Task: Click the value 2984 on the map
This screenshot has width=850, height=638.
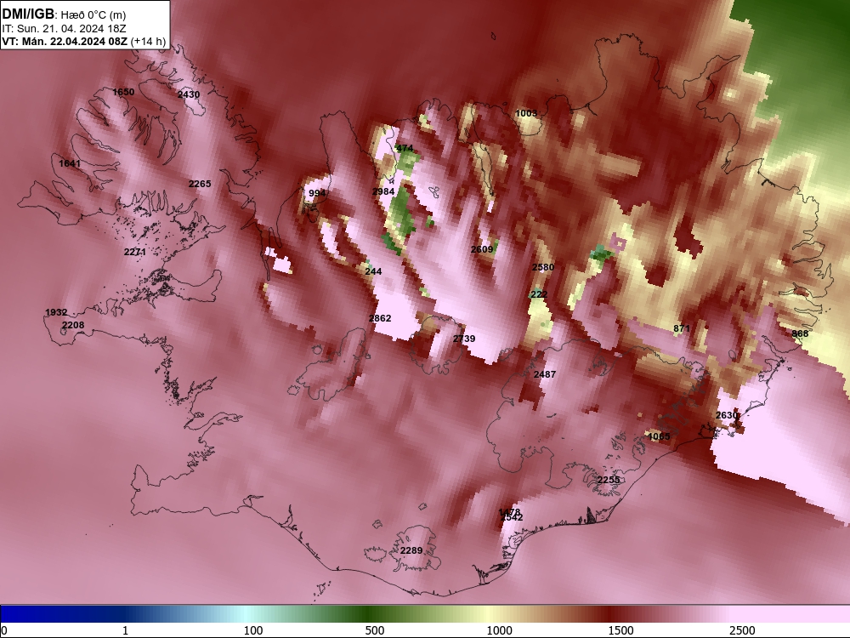Action: pyautogui.click(x=383, y=191)
